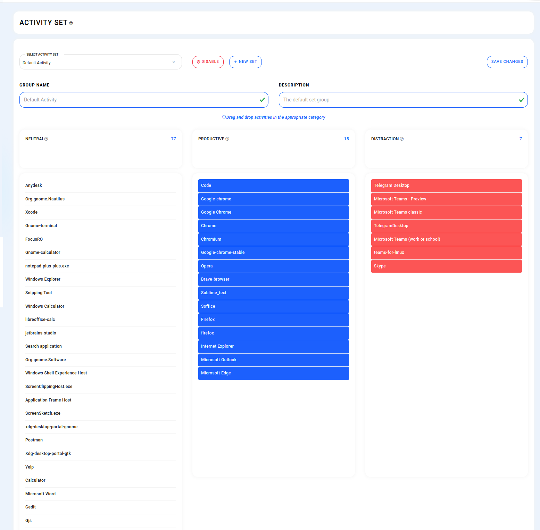The width and height of the screenshot is (540, 530).
Task: Select Microsoft Teams (work or school) item
Action: tap(447, 239)
